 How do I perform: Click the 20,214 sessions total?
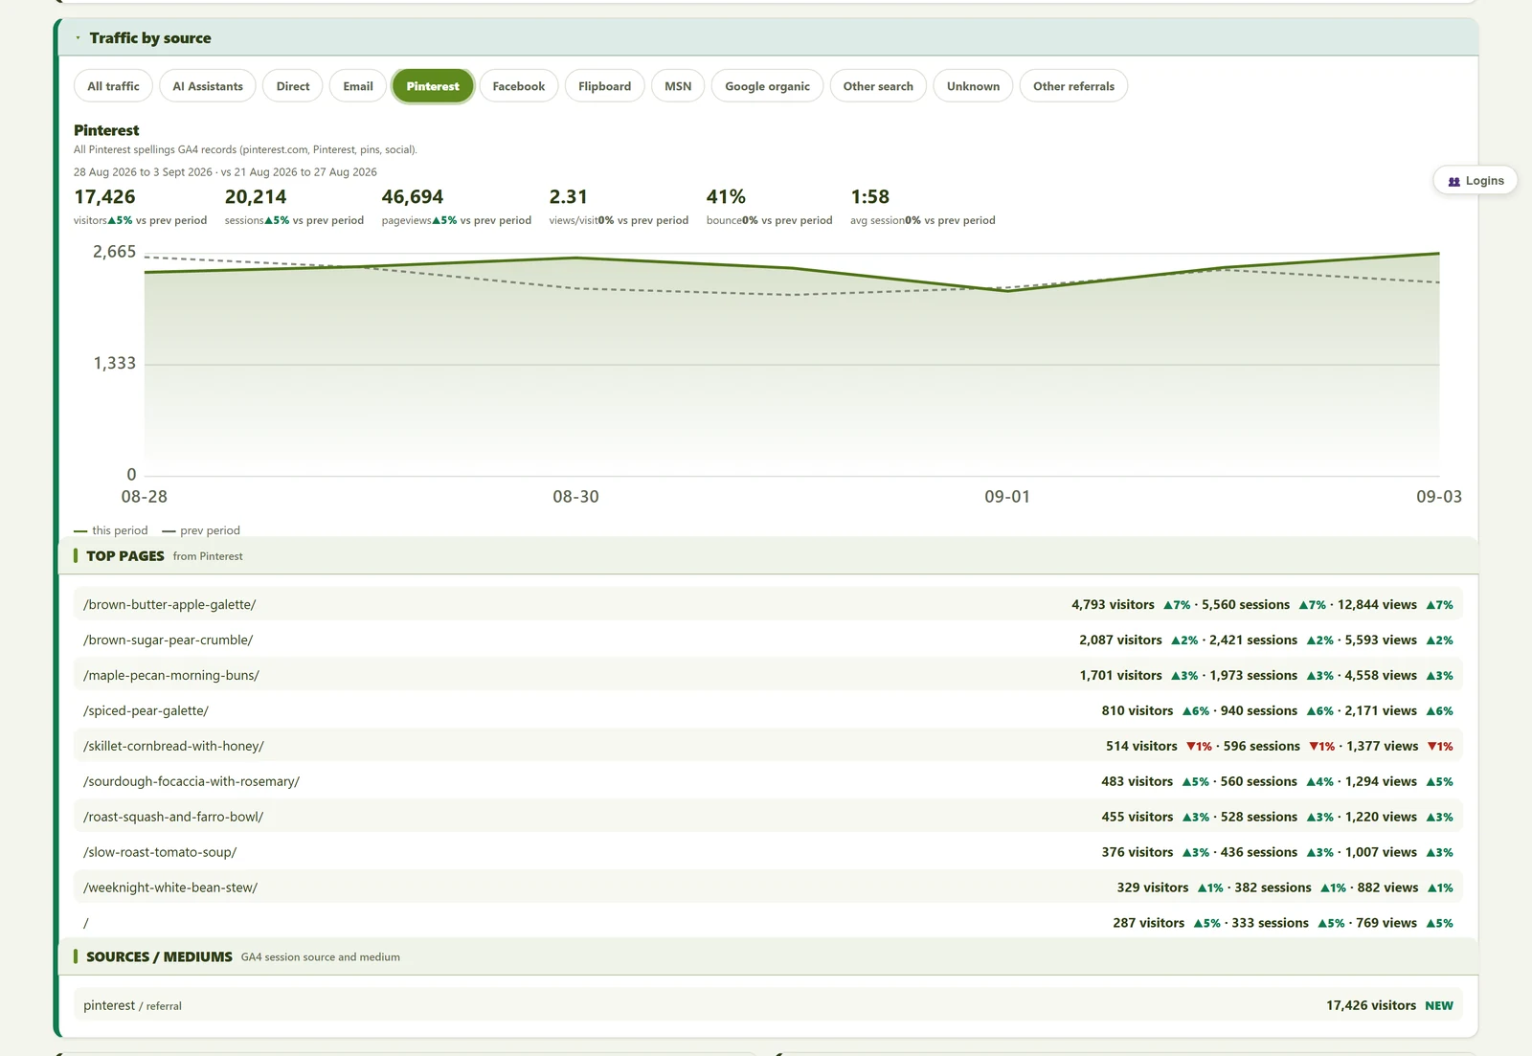pyautogui.click(x=256, y=197)
